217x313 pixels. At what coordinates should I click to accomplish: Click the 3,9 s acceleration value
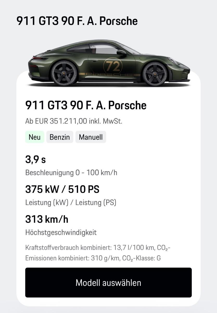click(x=35, y=159)
